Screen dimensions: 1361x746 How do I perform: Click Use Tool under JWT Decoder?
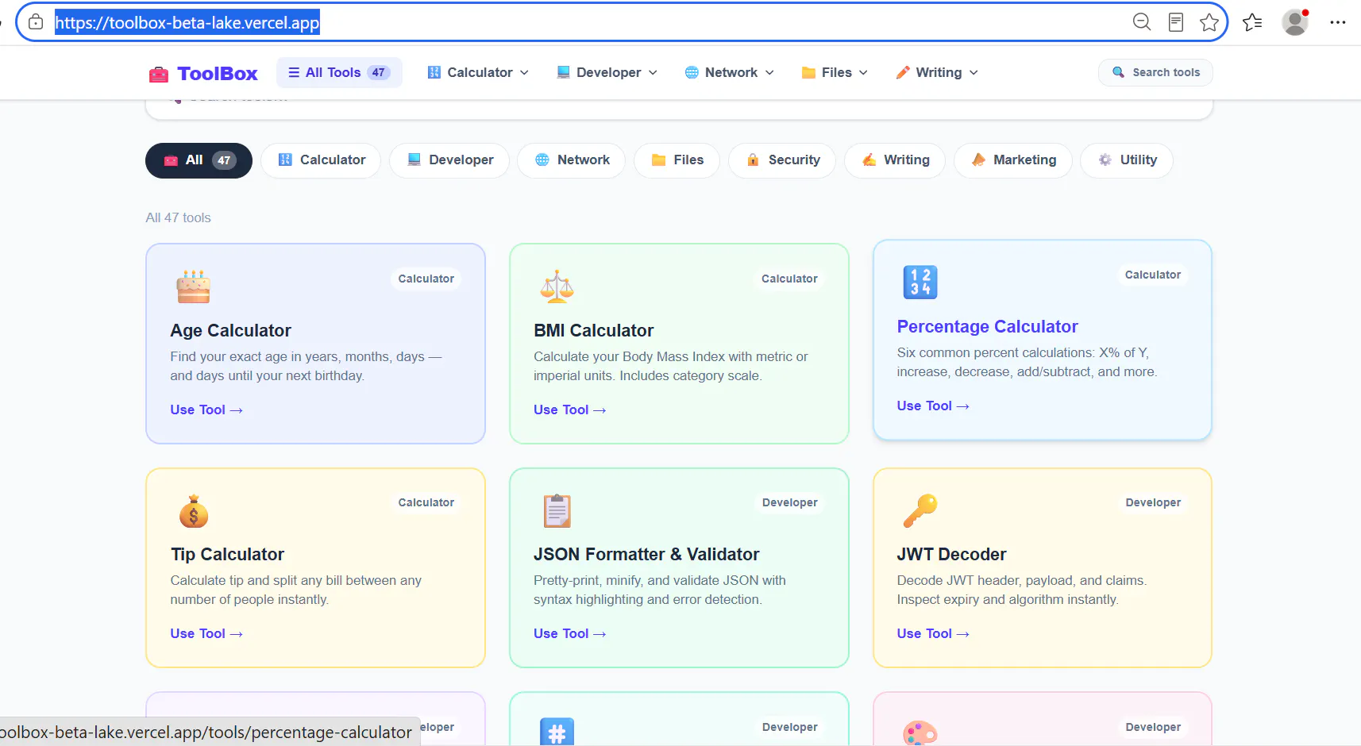[x=934, y=633]
